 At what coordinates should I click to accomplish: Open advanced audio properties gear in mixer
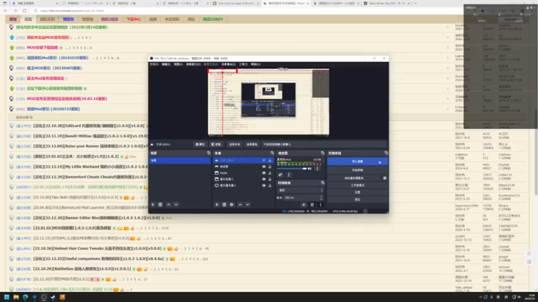(280, 174)
